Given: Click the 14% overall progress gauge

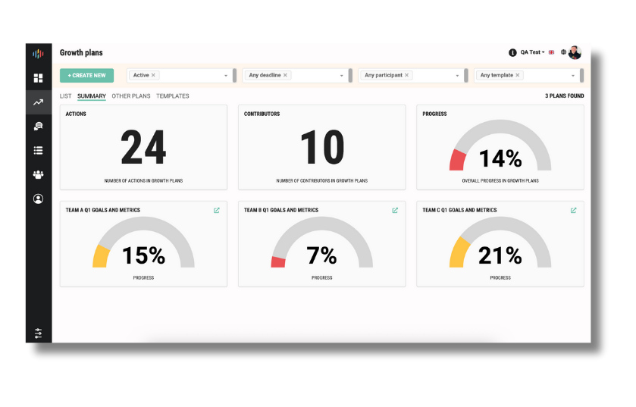Looking at the screenshot, I should (500, 145).
